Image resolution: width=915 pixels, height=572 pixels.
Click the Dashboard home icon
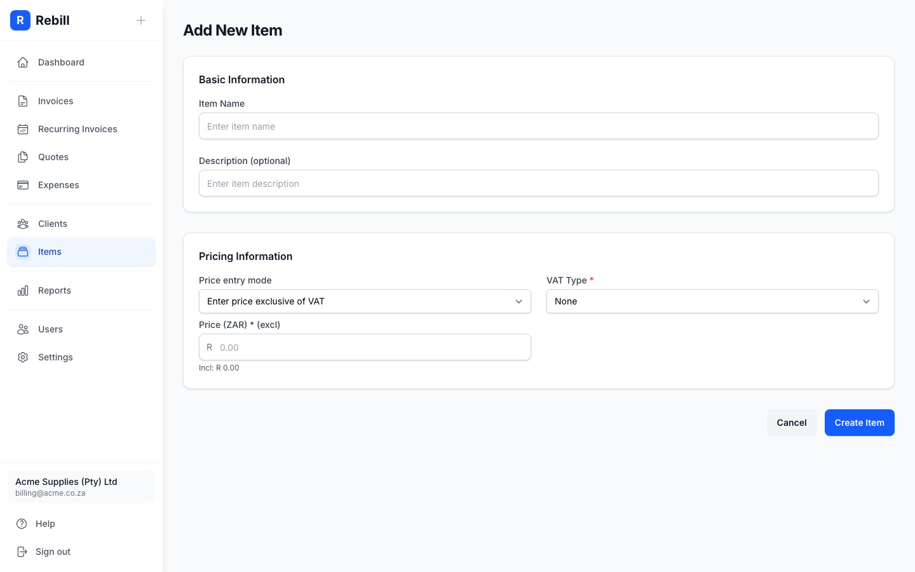(23, 62)
